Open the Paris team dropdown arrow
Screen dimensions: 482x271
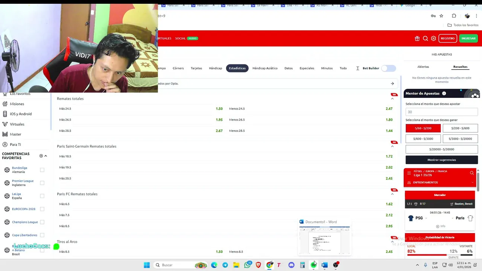453,218
